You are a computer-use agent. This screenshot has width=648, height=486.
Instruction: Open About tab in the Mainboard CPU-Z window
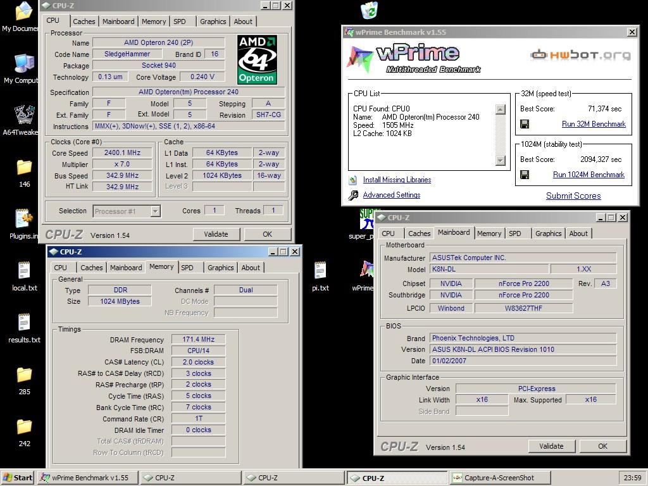578,234
